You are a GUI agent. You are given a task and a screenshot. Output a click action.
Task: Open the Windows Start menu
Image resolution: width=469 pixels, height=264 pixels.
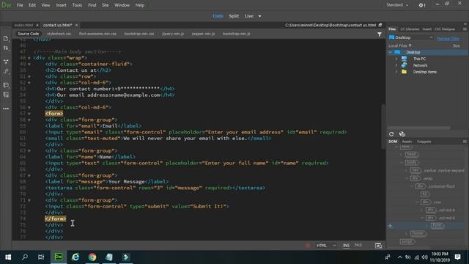point(8,257)
